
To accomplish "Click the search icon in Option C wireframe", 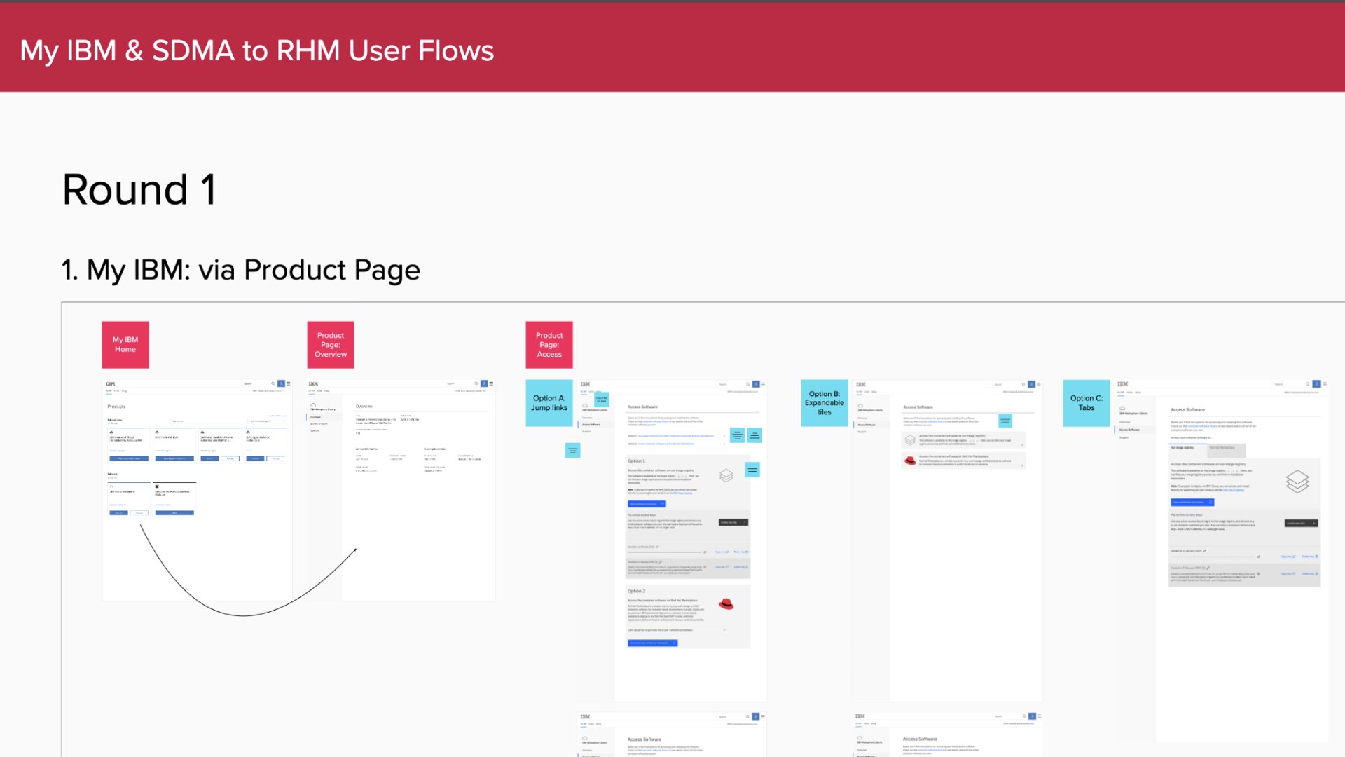I will 1307,384.
